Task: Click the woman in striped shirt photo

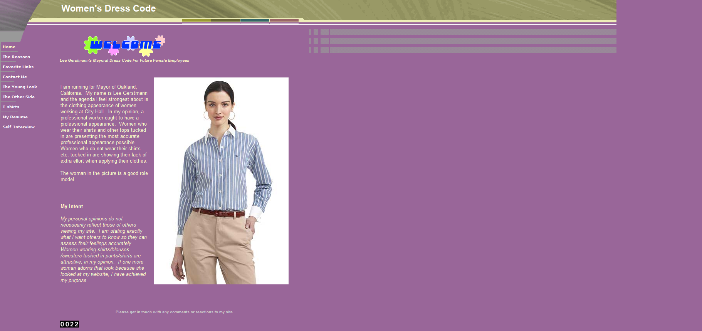Action: click(221, 181)
